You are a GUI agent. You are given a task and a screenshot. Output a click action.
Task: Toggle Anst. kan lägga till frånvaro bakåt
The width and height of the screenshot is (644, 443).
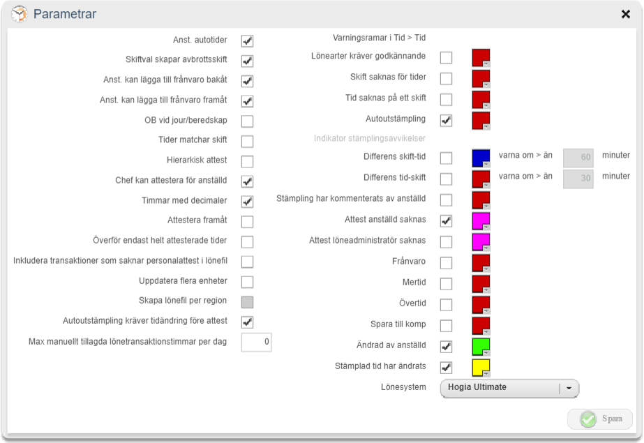[x=247, y=82]
